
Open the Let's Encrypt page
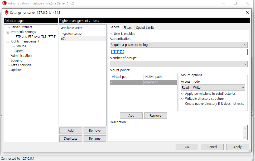click(x=21, y=65)
